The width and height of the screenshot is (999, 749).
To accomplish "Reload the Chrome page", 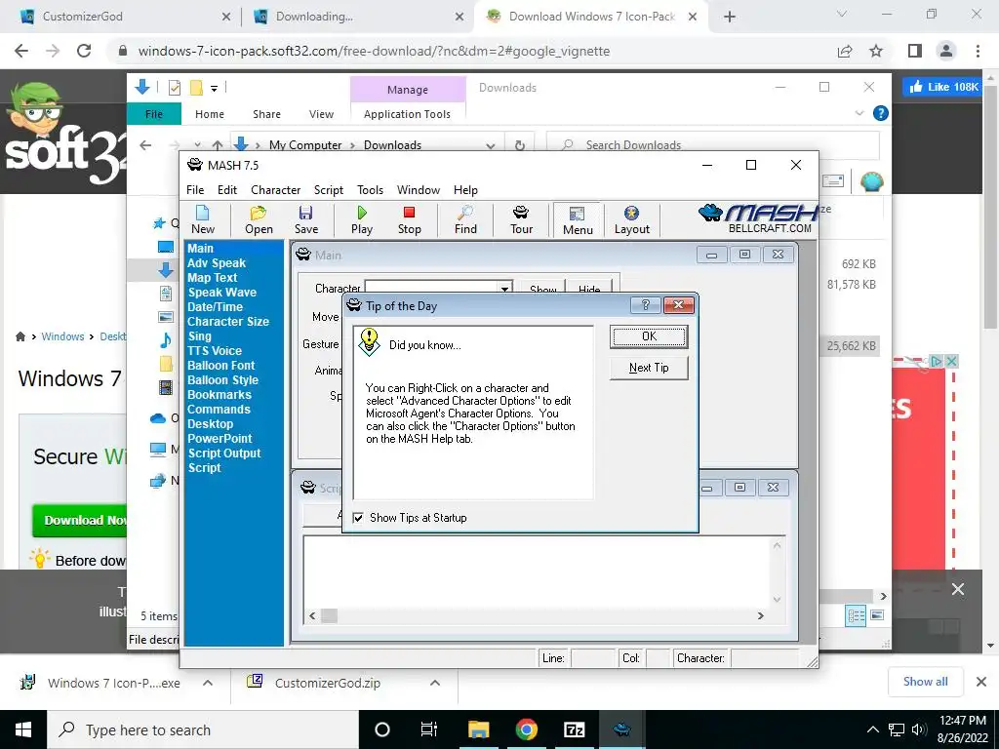I will click(x=84, y=51).
